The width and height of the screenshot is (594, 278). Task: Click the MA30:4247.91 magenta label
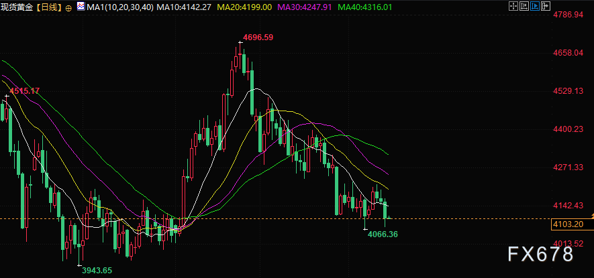[305, 7]
